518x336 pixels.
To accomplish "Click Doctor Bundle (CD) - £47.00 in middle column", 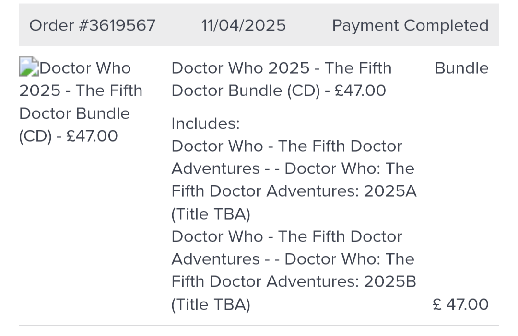I will tap(279, 90).
